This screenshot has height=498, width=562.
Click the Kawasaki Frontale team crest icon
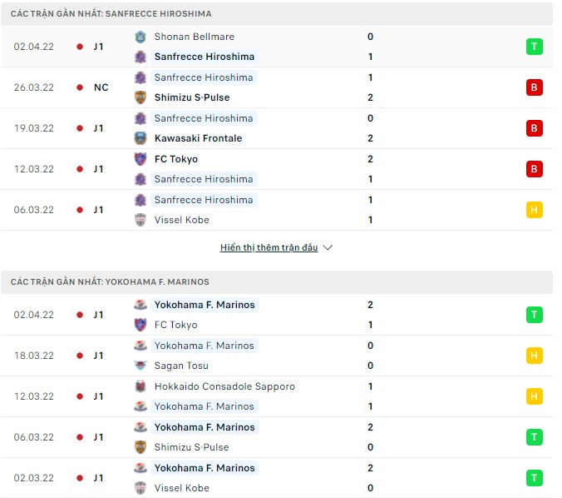pyautogui.click(x=140, y=138)
